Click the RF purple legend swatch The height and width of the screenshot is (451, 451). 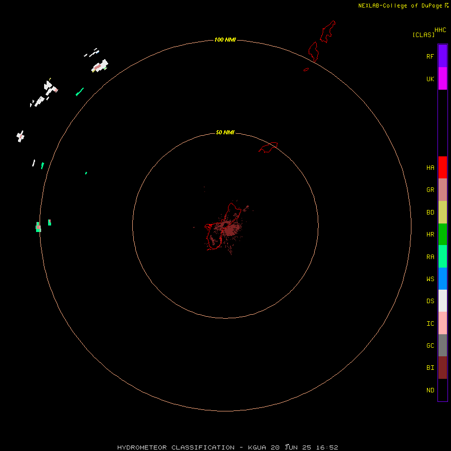pos(442,56)
